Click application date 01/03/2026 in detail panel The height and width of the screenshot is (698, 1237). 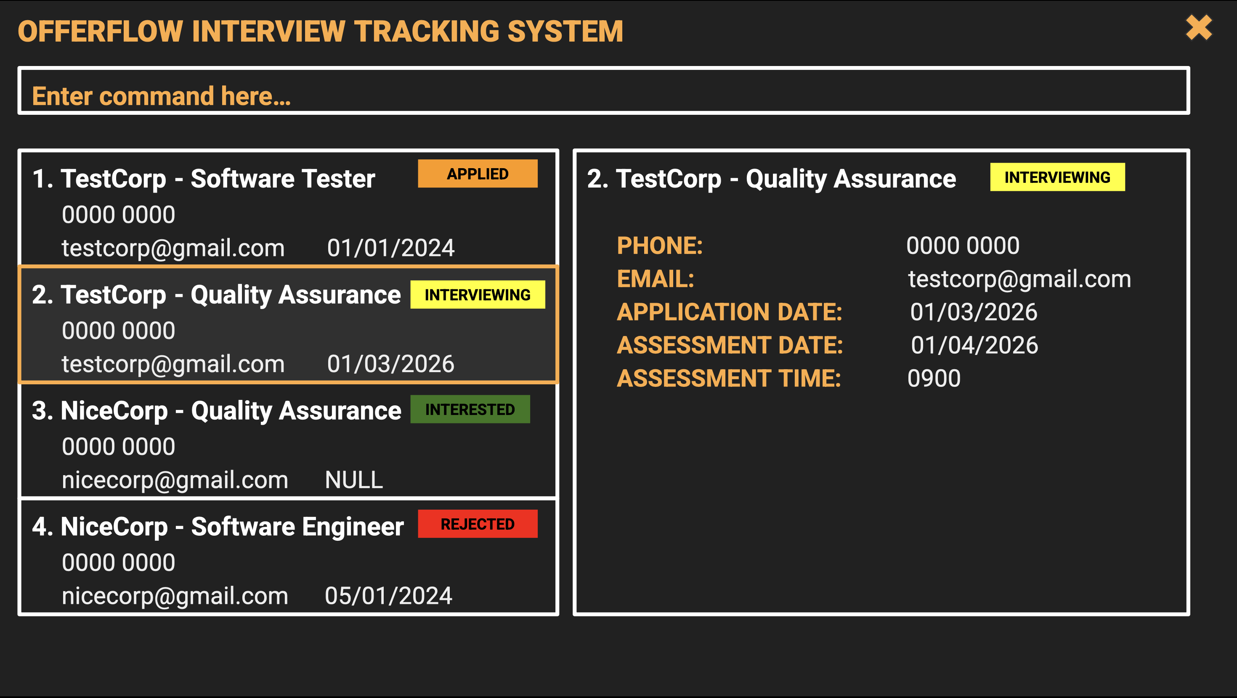[x=973, y=312]
